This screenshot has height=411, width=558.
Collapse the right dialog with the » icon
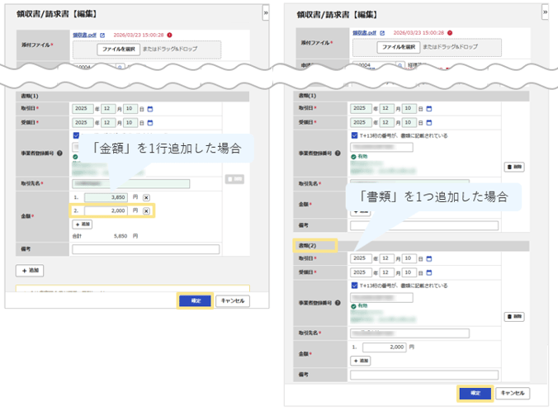(x=545, y=12)
